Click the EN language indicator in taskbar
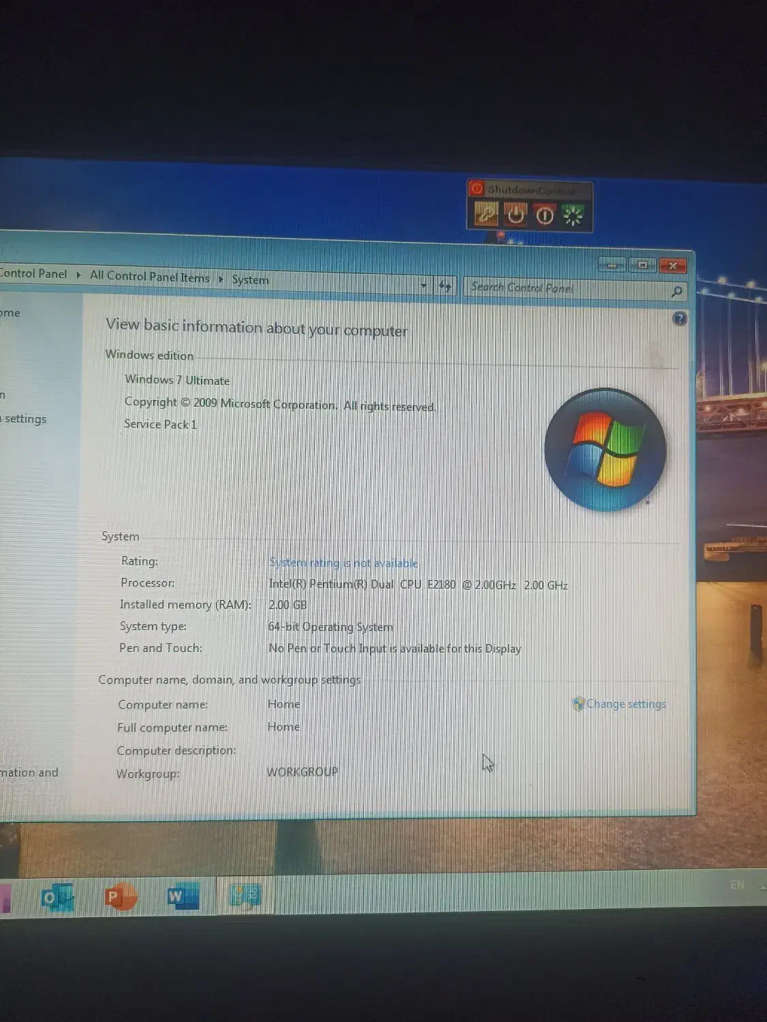767x1022 pixels. click(737, 884)
